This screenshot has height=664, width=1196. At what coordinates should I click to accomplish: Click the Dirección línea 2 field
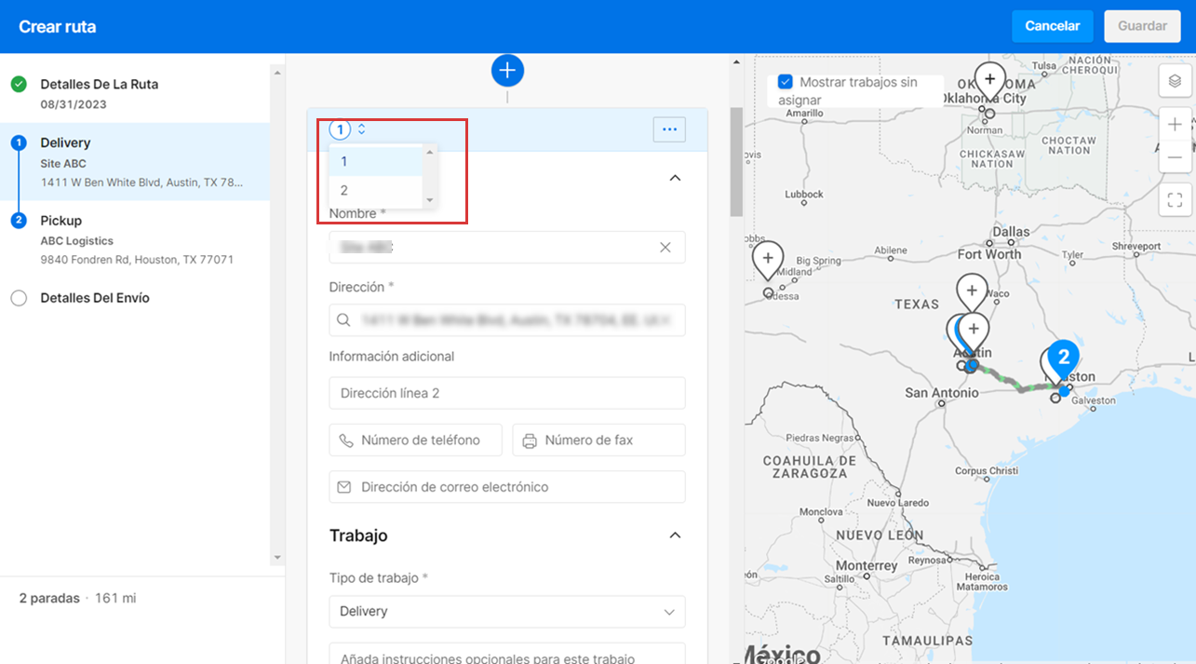click(507, 393)
